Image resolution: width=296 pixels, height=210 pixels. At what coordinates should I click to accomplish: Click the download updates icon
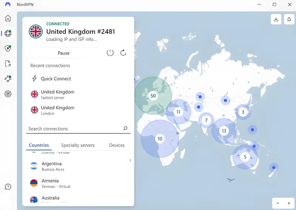coord(276,19)
